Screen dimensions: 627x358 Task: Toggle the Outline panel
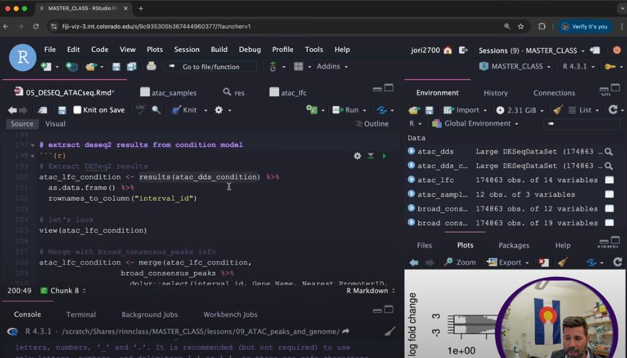[372, 124]
